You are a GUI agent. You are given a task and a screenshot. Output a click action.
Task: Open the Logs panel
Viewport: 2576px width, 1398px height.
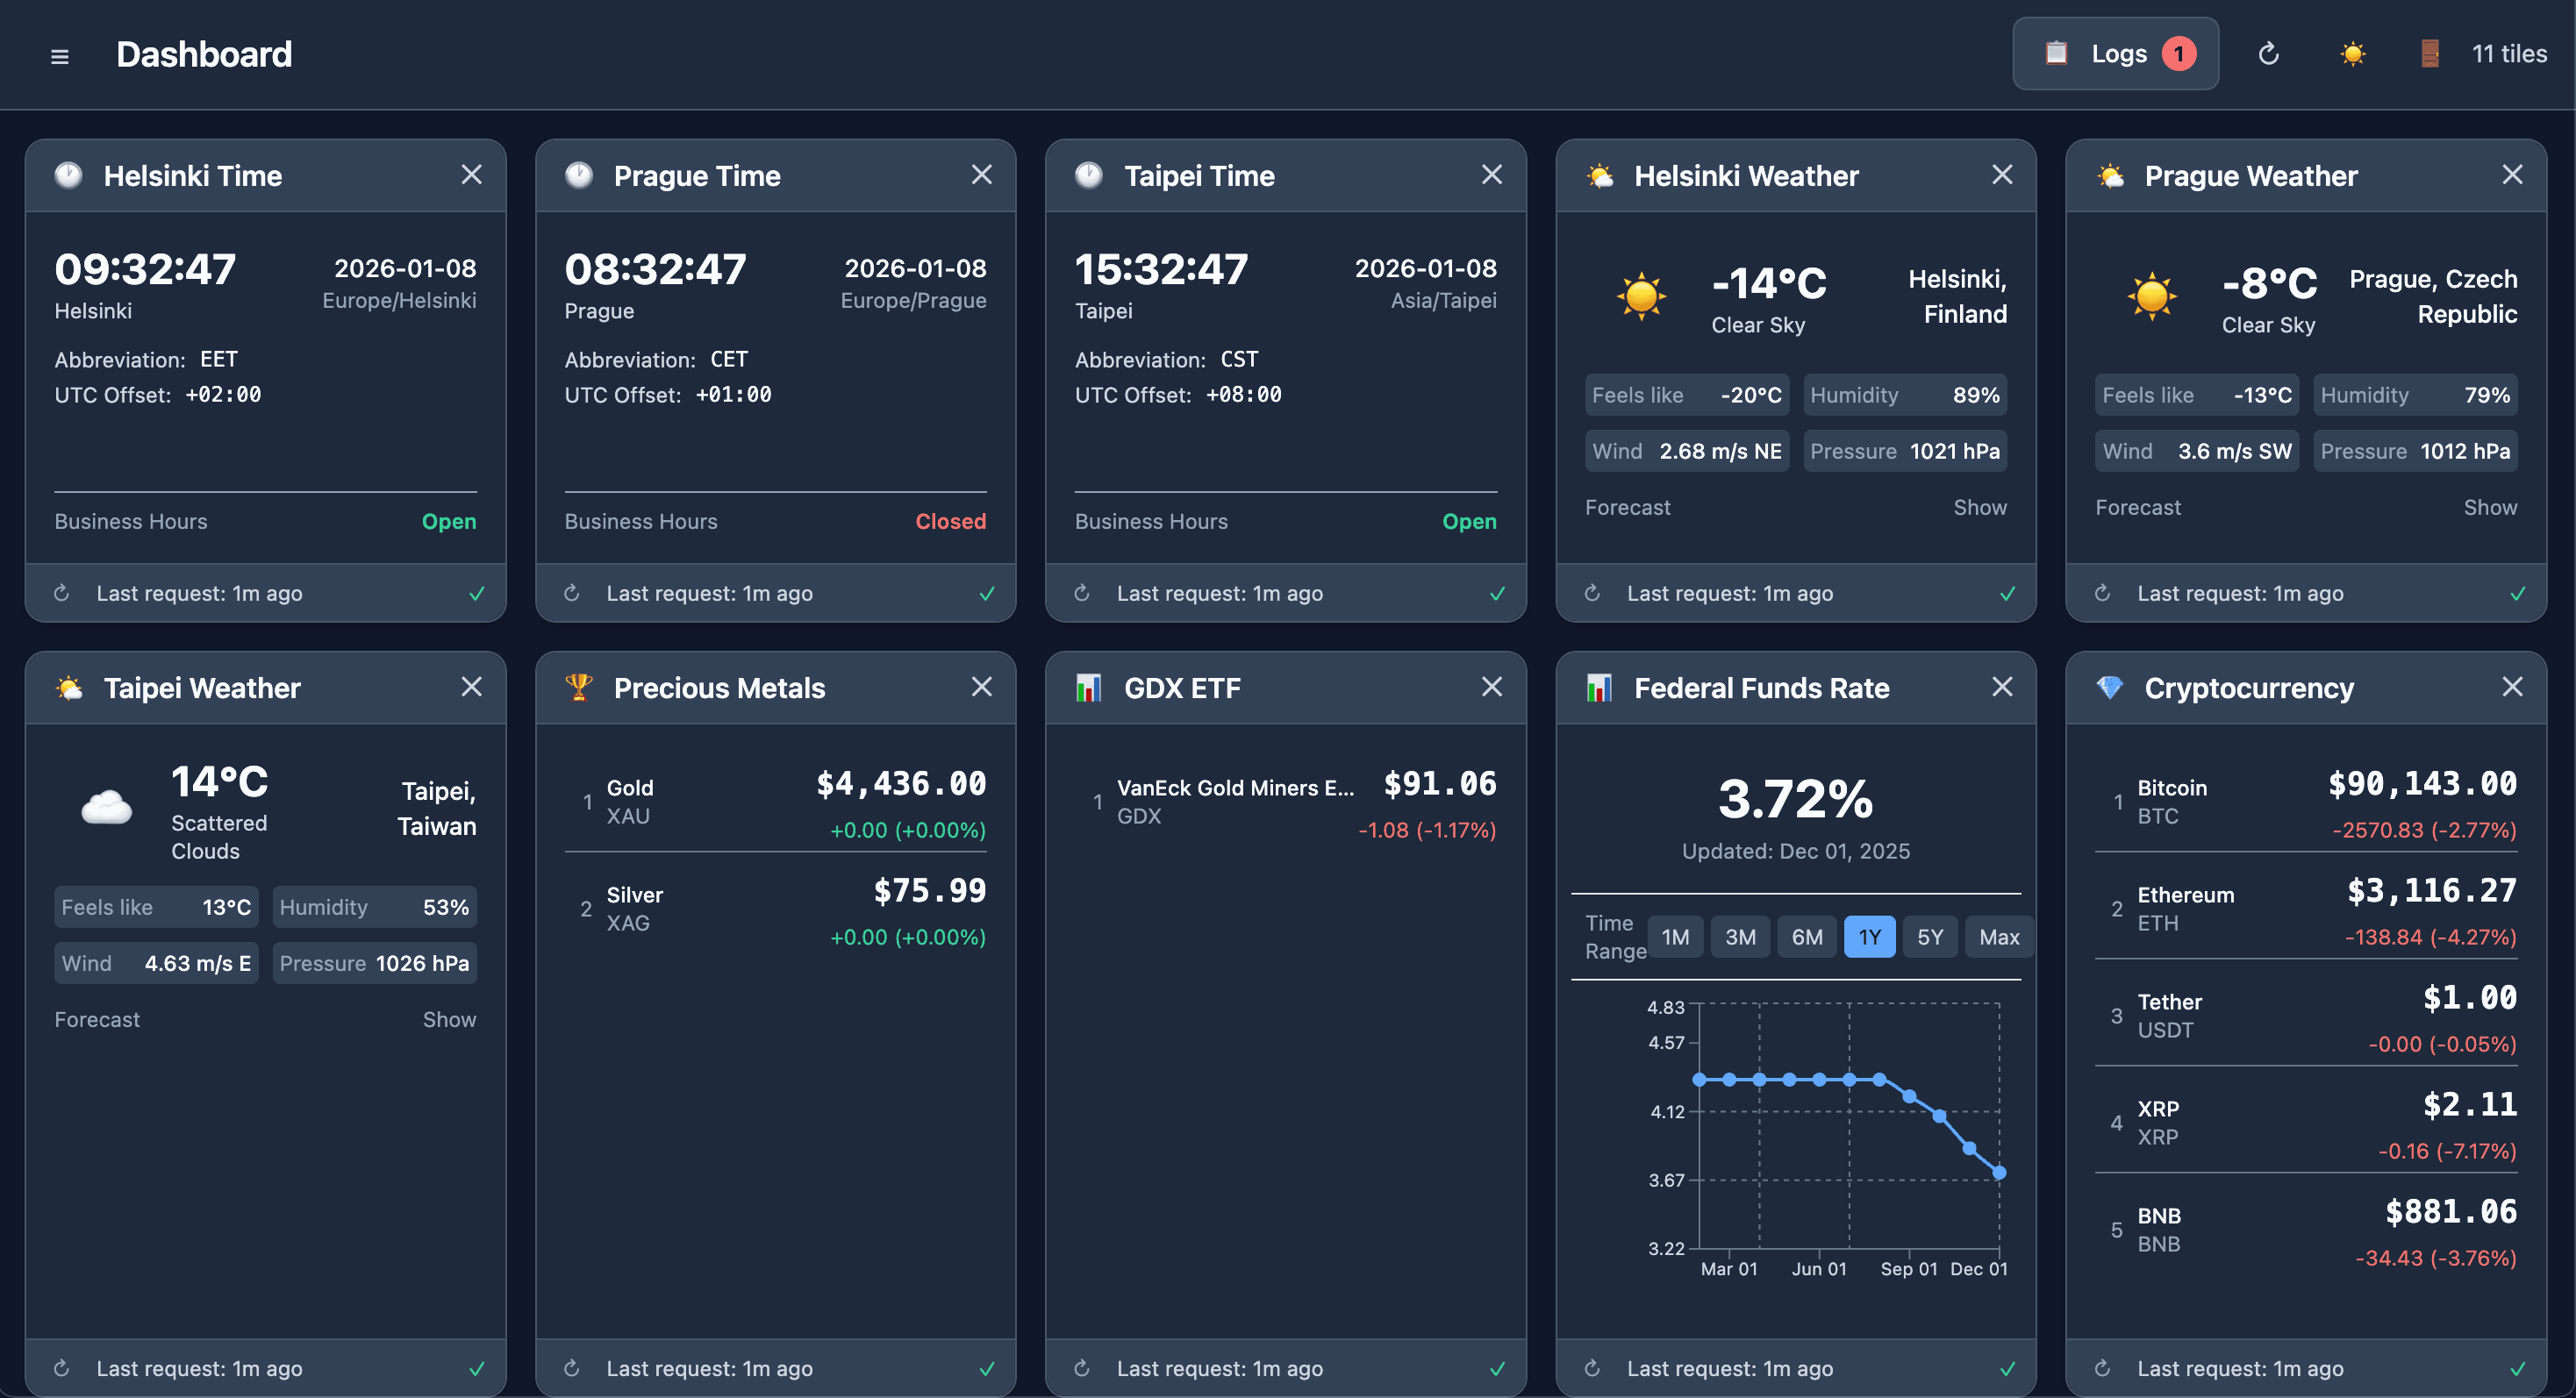pyautogui.click(x=2116, y=53)
